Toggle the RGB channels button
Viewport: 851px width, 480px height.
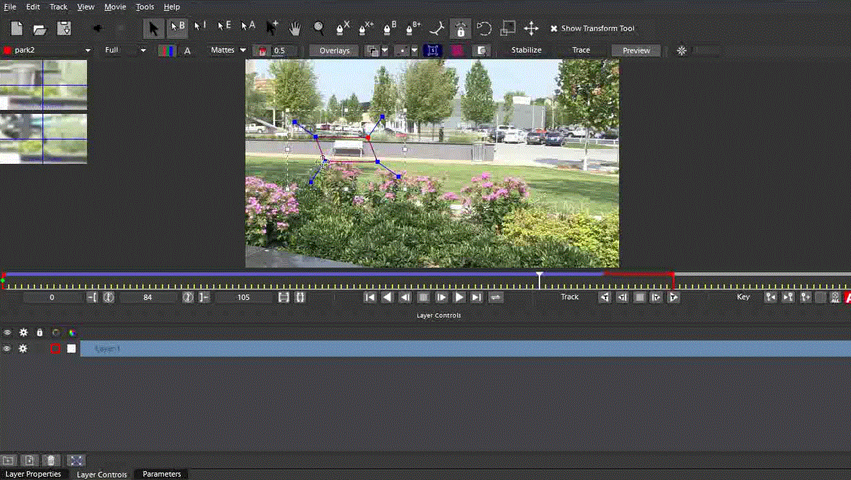click(x=167, y=51)
